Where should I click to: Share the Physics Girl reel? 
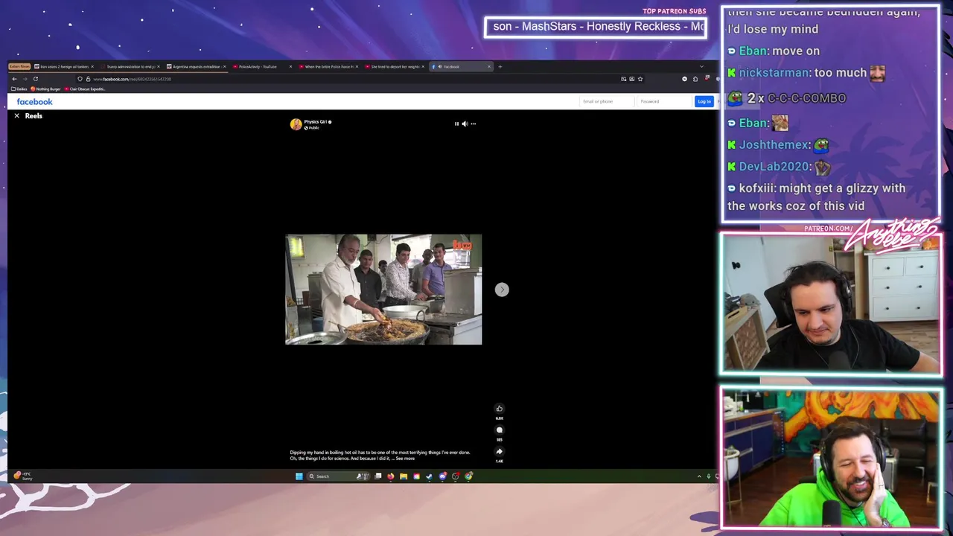pos(500,452)
